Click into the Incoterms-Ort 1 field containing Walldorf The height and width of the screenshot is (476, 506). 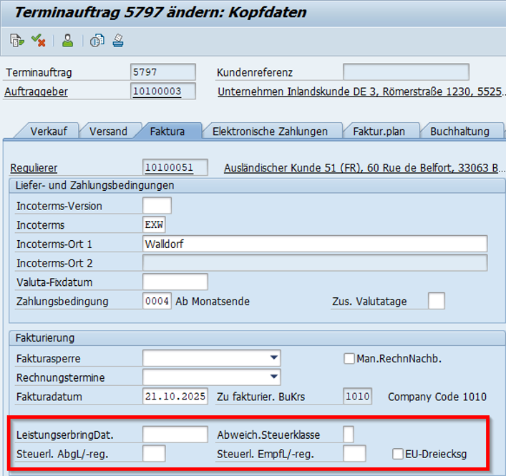point(315,244)
